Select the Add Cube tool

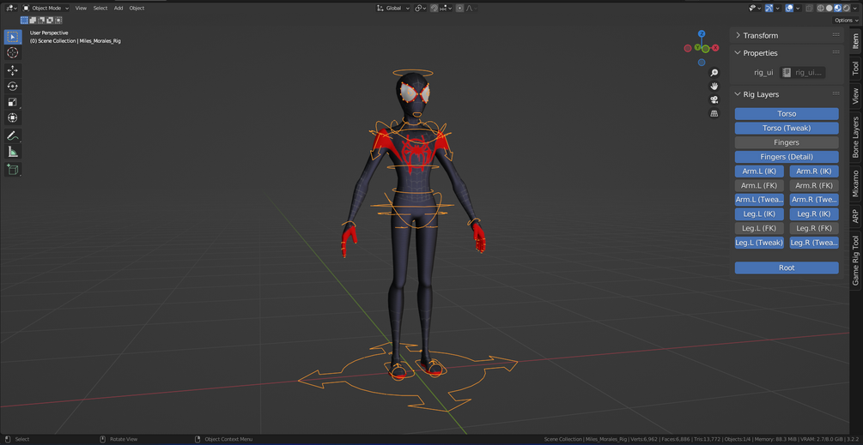coord(13,169)
